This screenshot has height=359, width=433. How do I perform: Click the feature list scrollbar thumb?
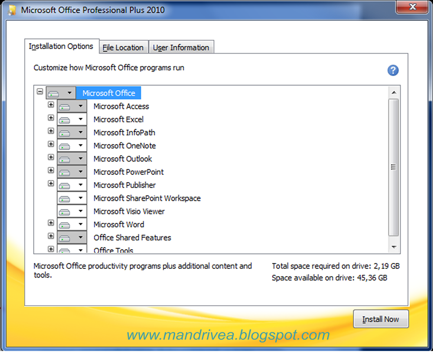click(393, 167)
